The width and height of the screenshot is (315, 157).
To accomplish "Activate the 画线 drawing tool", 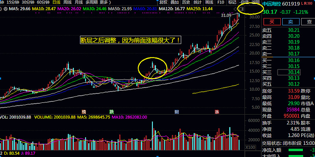I will coord(209,2).
